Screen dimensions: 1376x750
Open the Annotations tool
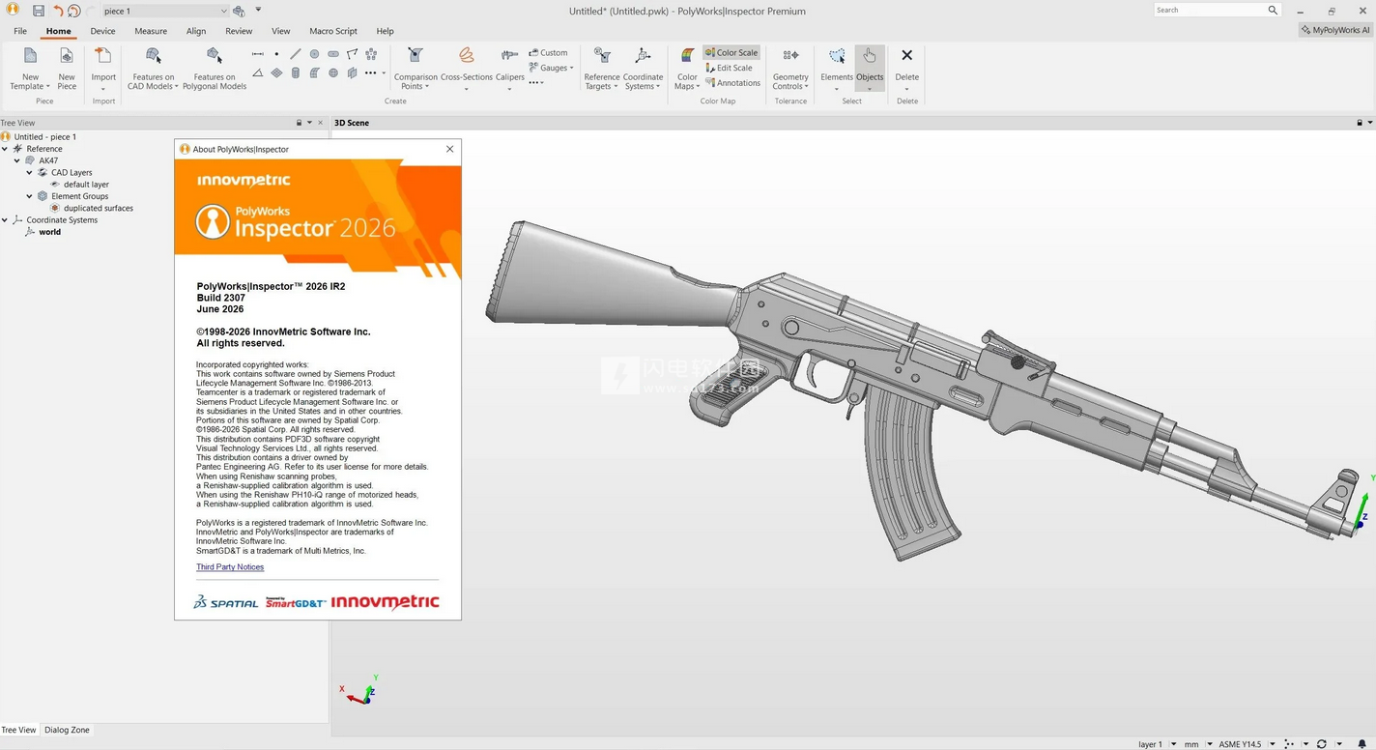click(x=732, y=83)
